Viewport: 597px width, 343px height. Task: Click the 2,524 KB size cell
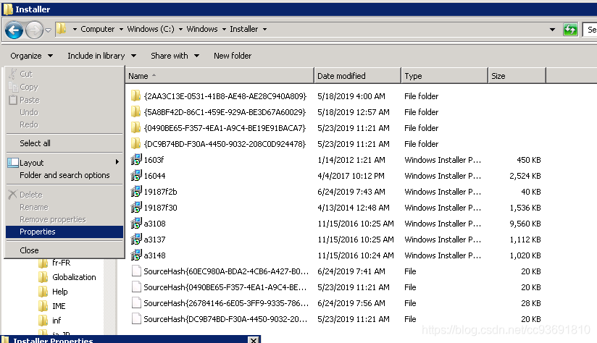(x=525, y=176)
